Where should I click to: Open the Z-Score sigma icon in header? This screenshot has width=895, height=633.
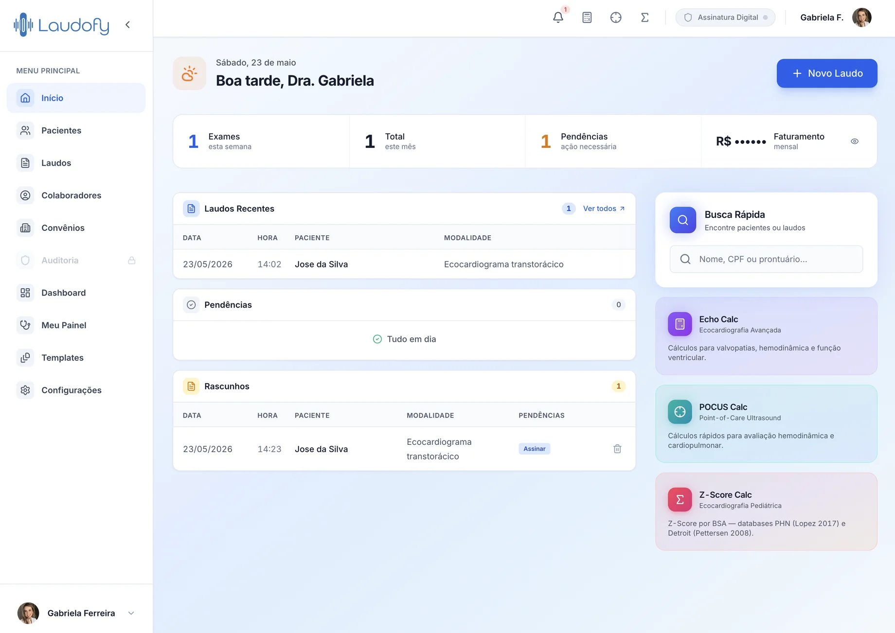pyautogui.click(x=644, y=18)
